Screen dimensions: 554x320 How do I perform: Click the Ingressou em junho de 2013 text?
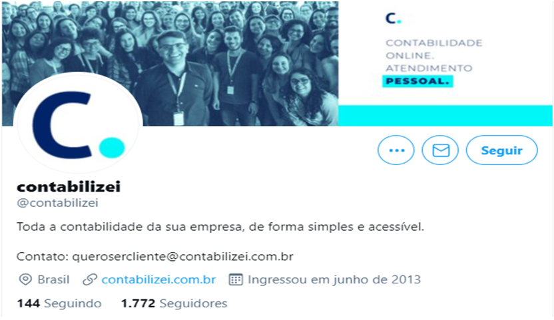point(334,279)
